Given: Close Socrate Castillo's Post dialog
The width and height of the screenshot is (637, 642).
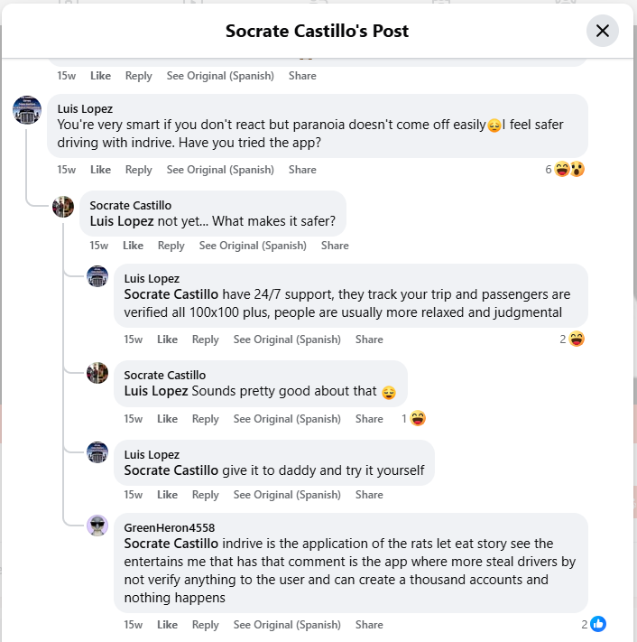Looking at the screenshot, I should [x=602, y=31].
